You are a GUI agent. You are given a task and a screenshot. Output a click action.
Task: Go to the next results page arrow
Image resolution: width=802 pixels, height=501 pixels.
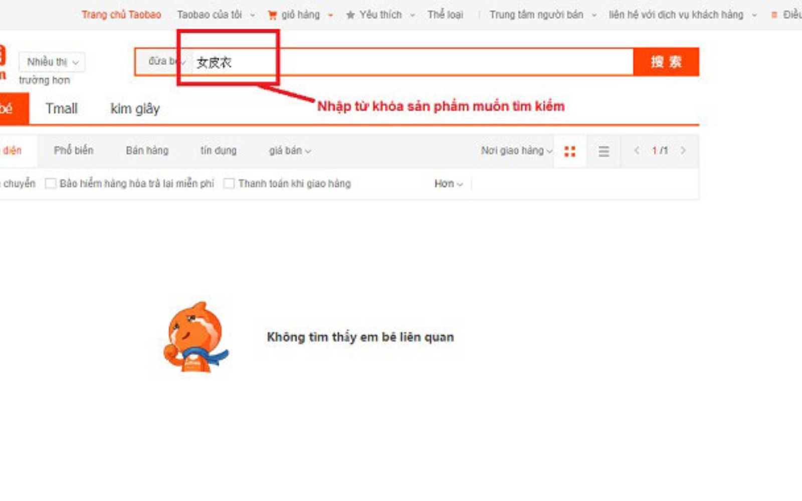coord(683,150)
